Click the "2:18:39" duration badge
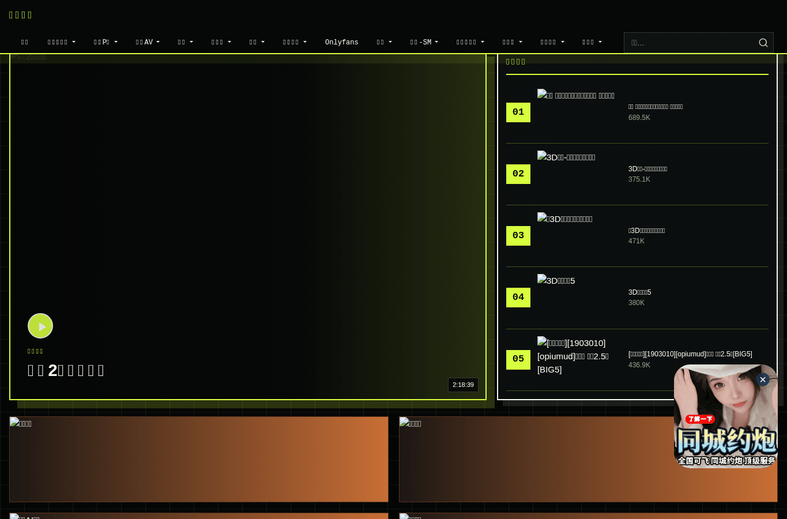The image size is (787, 519). pos(463,385)
